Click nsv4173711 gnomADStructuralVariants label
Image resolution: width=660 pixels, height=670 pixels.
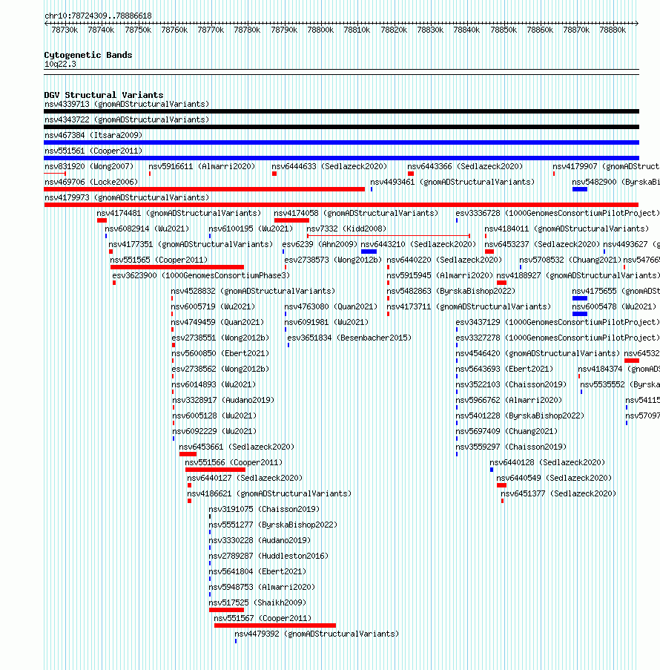[469, 306]
